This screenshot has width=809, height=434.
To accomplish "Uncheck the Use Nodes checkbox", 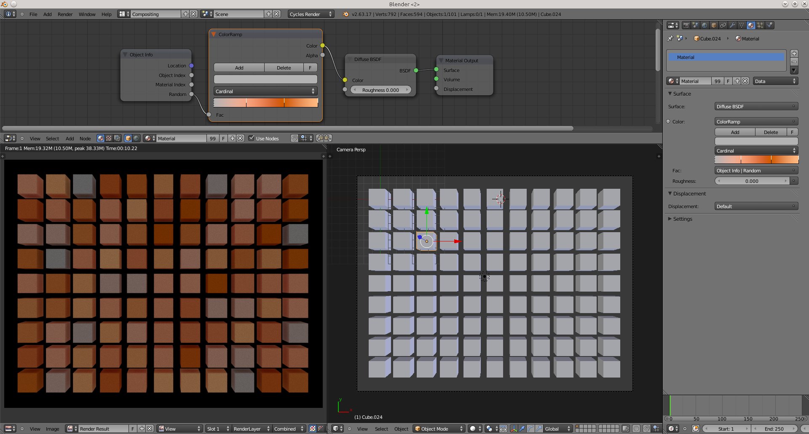I will 252,138.
